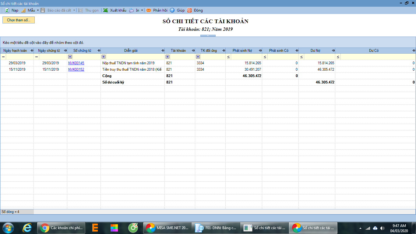This screenshot has height=234, width=416.
Task: Click the Xuất khẩu Excel export icon
Action: [105, 10]
